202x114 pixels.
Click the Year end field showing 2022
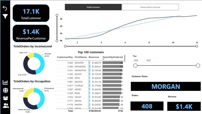coord(151,60)
